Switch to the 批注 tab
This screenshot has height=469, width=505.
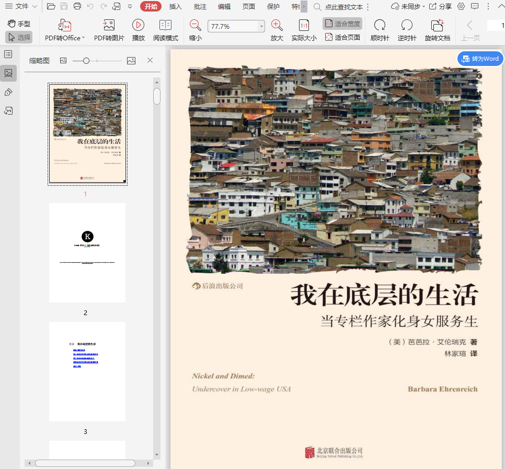tap(200, 6)
